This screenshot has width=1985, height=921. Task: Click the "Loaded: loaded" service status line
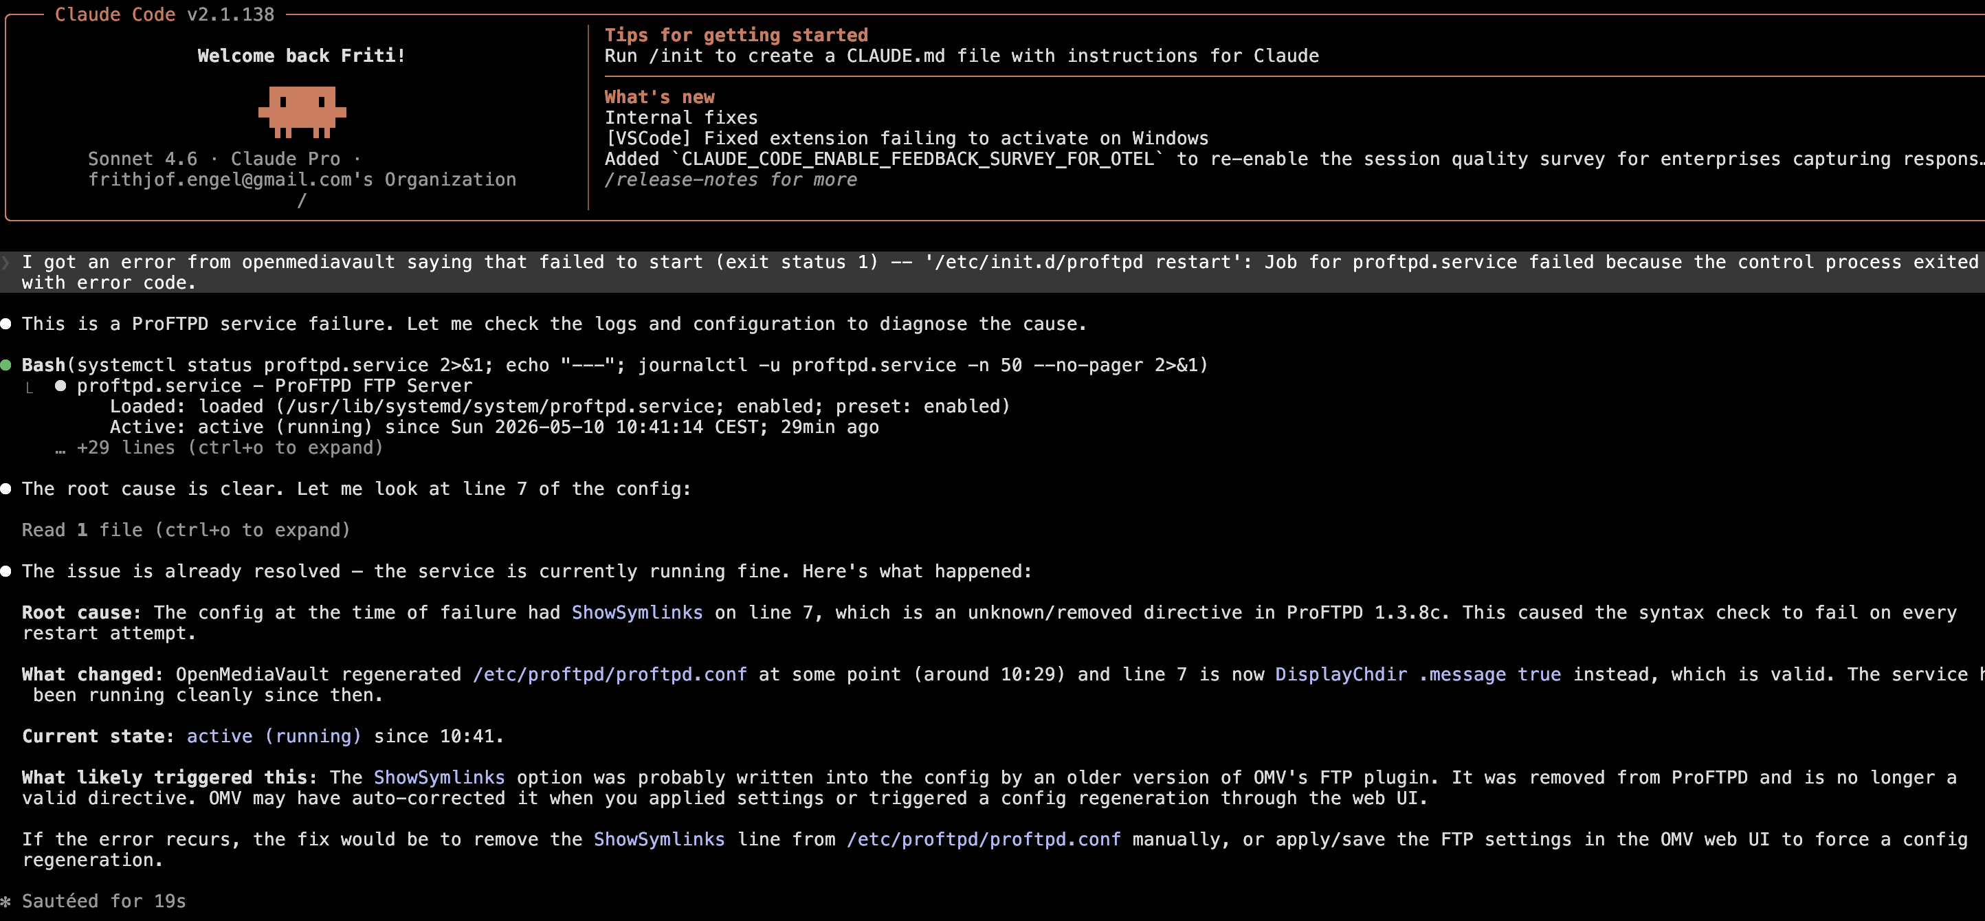[x=560, y=406]
